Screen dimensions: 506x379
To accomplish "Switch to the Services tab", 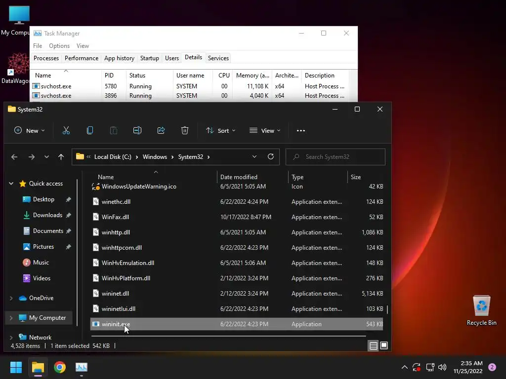I will tap(218, 58).
